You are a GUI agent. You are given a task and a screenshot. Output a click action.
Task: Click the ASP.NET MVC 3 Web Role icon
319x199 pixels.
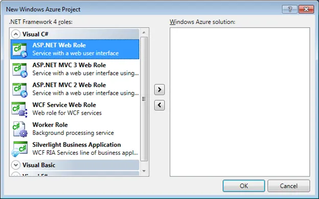[x=20, y=70]
